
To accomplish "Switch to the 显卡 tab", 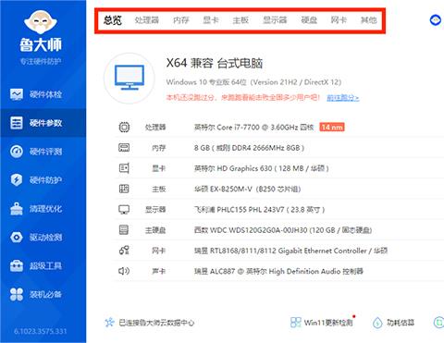I will tap(211, 20).
